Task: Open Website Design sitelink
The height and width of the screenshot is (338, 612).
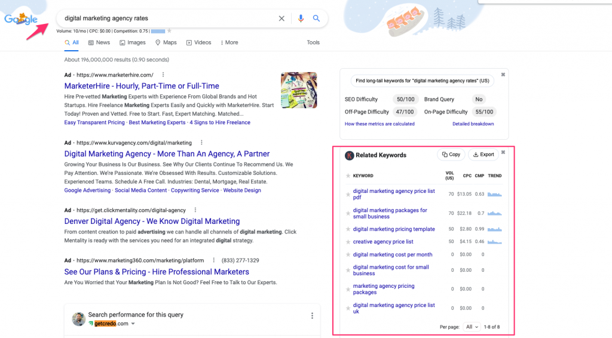Action: pos(242,190)
